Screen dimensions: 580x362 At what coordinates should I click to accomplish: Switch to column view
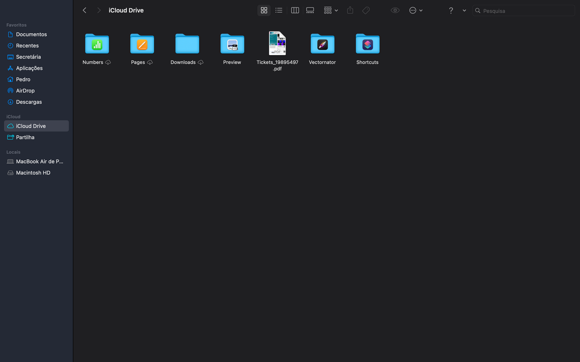tap(295, 10)
